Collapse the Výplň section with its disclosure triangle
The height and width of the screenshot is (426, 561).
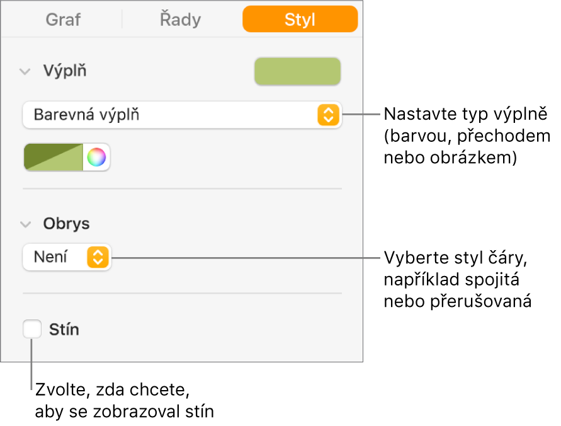[25, 71]
